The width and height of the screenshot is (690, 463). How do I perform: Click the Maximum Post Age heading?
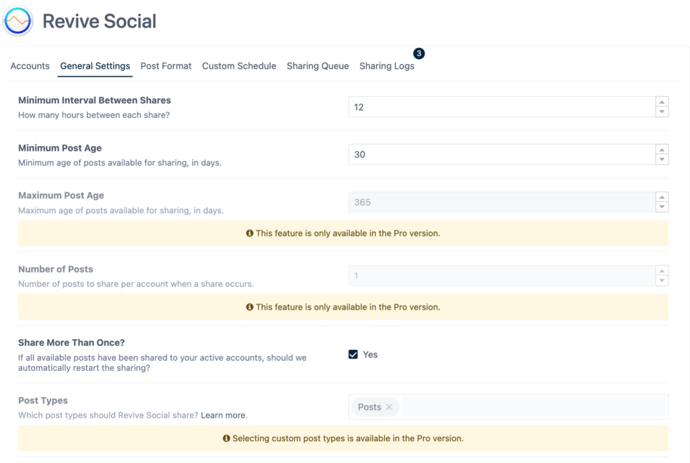61,195
